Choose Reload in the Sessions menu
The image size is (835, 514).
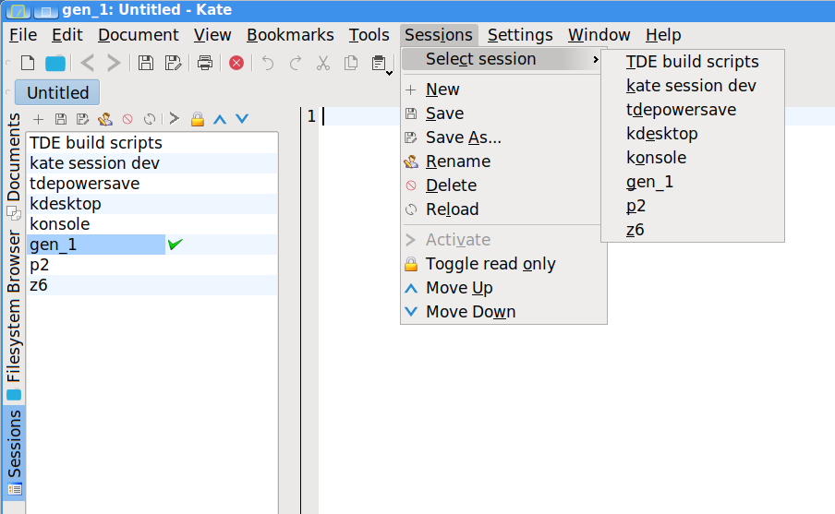coord(503,209)
